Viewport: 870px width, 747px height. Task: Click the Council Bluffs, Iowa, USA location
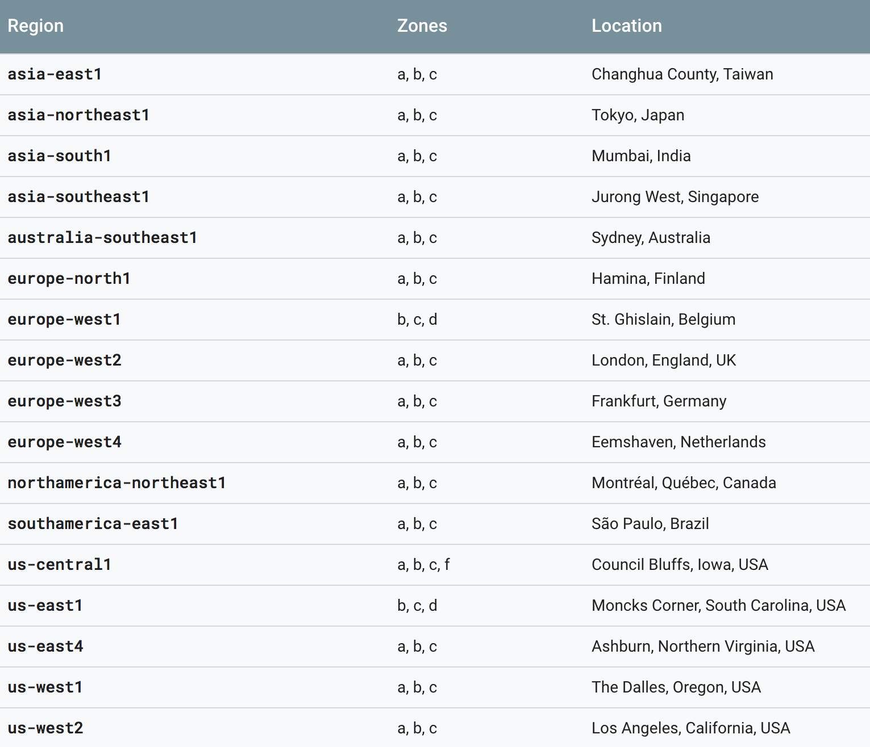680,565
